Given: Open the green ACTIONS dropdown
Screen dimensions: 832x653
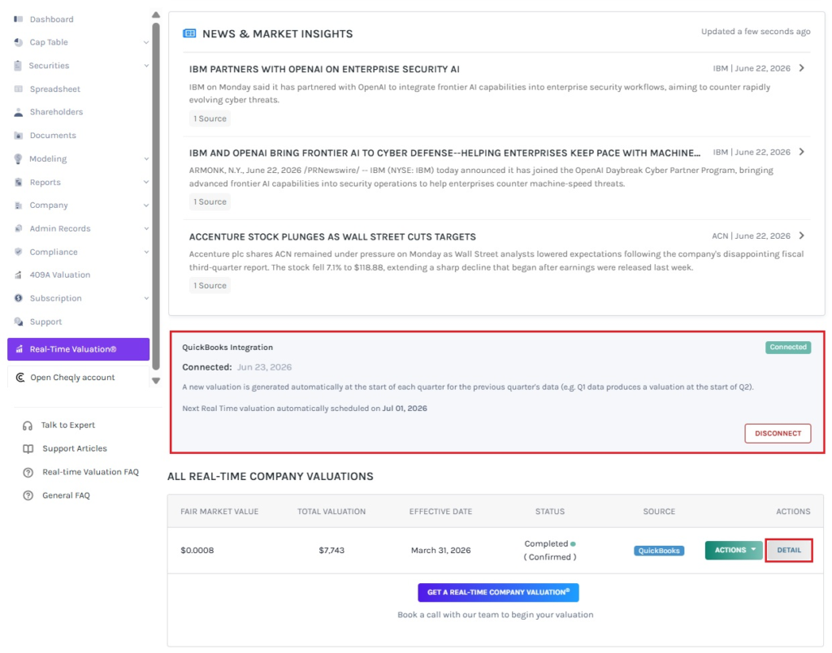Looking at the screenshot, I should (x=734, y=550).
